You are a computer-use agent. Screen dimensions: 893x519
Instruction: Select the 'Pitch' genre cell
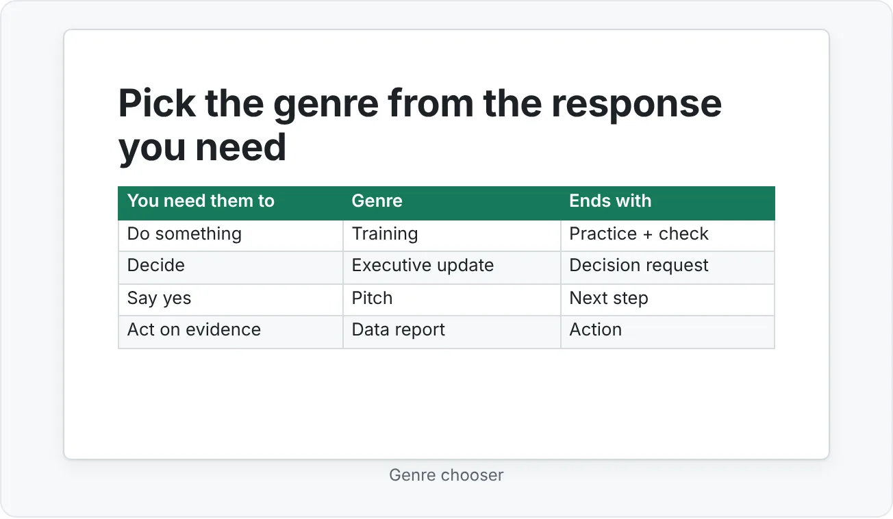[x=452, y=299]
